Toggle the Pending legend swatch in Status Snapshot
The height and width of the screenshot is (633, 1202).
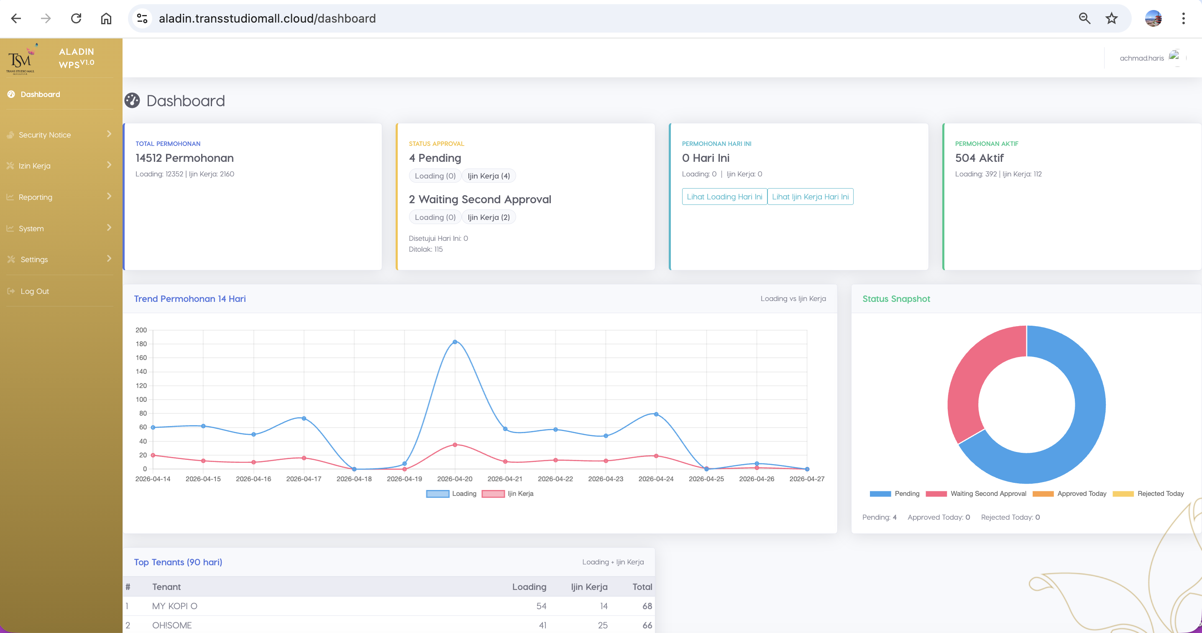[x=880, y=493]
